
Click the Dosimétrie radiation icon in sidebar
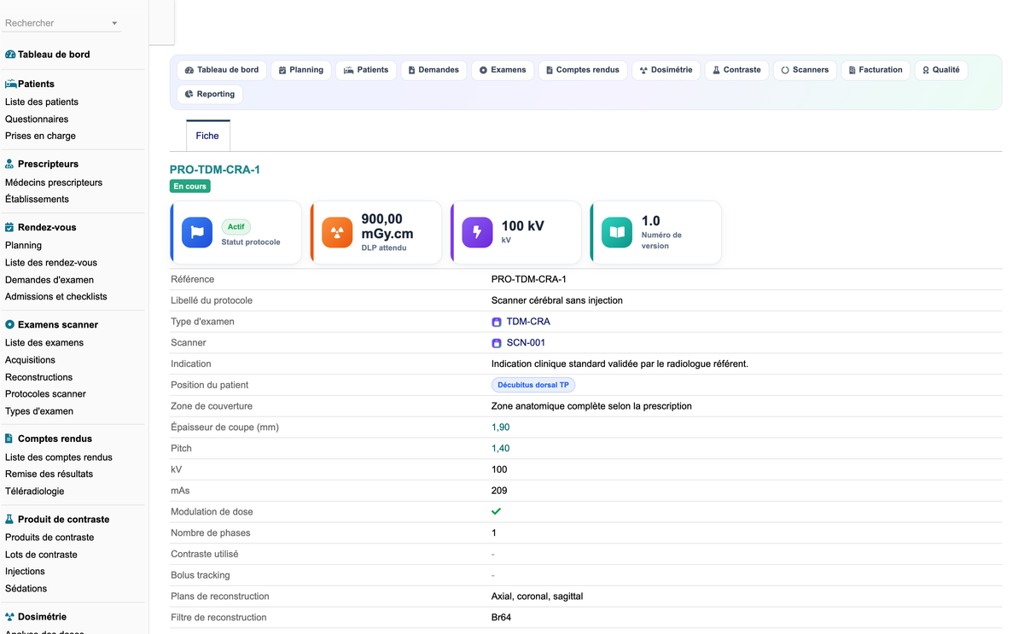coord(10,616)
